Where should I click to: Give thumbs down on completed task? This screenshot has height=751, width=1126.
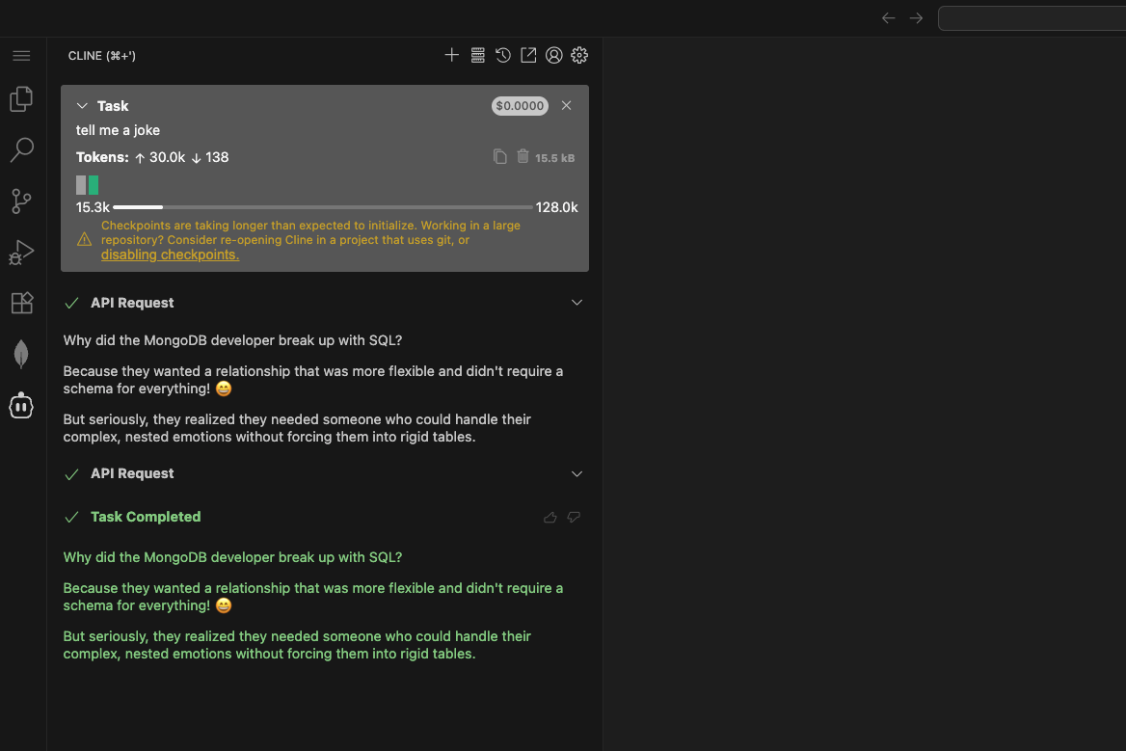pos(574,518)
